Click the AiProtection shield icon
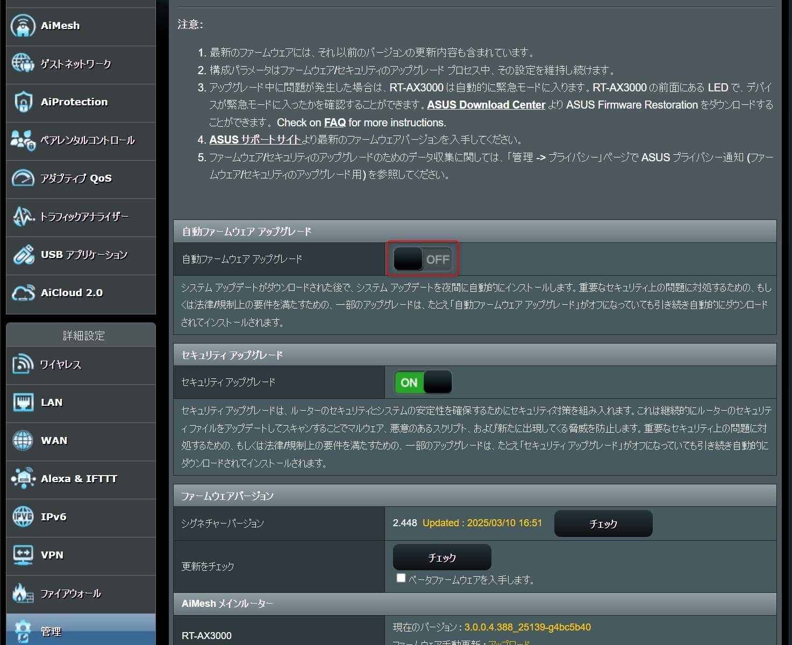Viewport: 792px width, 645px height. [23, 102]
